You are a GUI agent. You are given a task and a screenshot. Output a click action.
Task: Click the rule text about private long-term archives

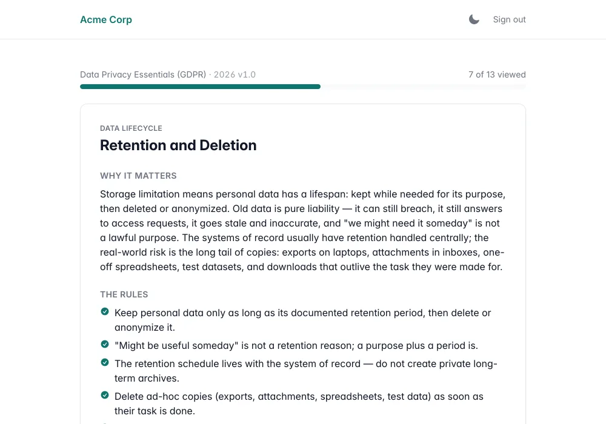(305, 371)
